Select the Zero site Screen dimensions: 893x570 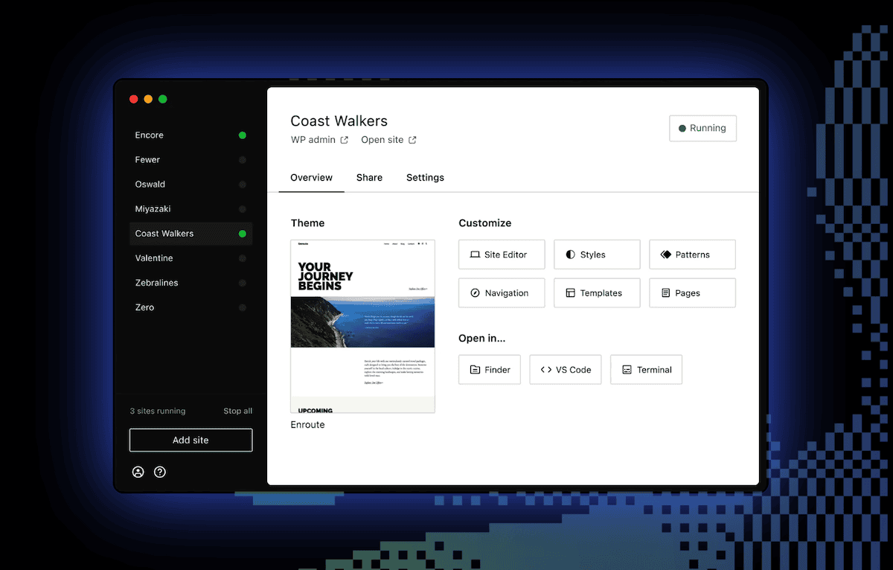point(191,307)
